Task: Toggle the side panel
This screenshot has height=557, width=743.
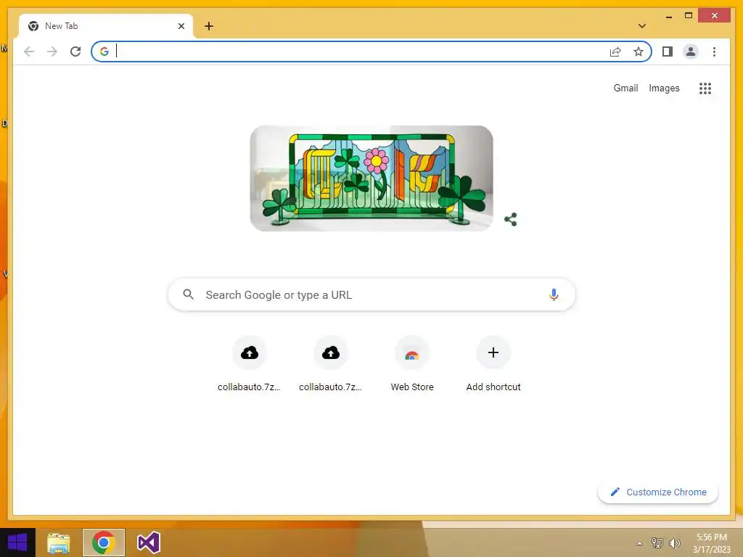Action: click(x=668, y=51)
